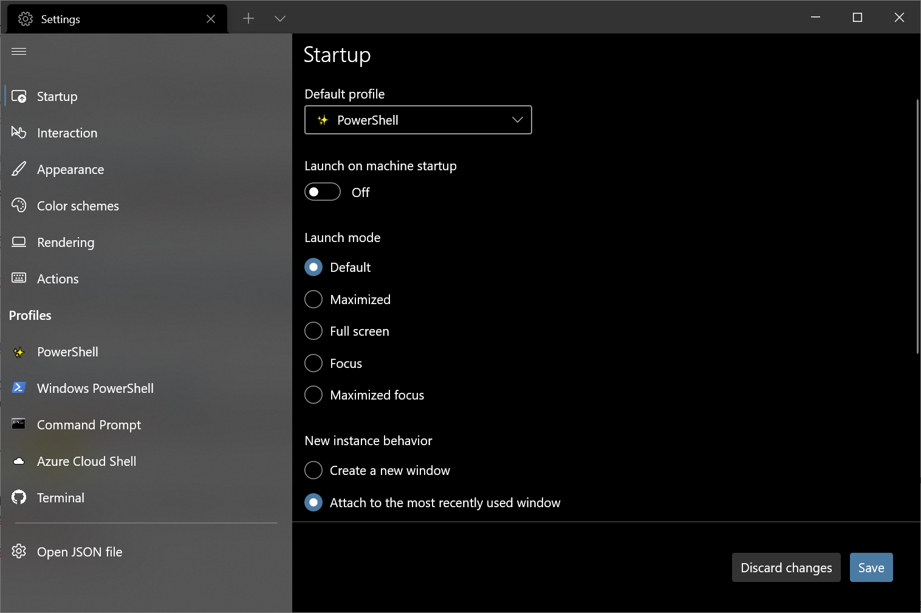
Task: Discard changes to settings
Action: pyautogui.click(x=786, y=567)
